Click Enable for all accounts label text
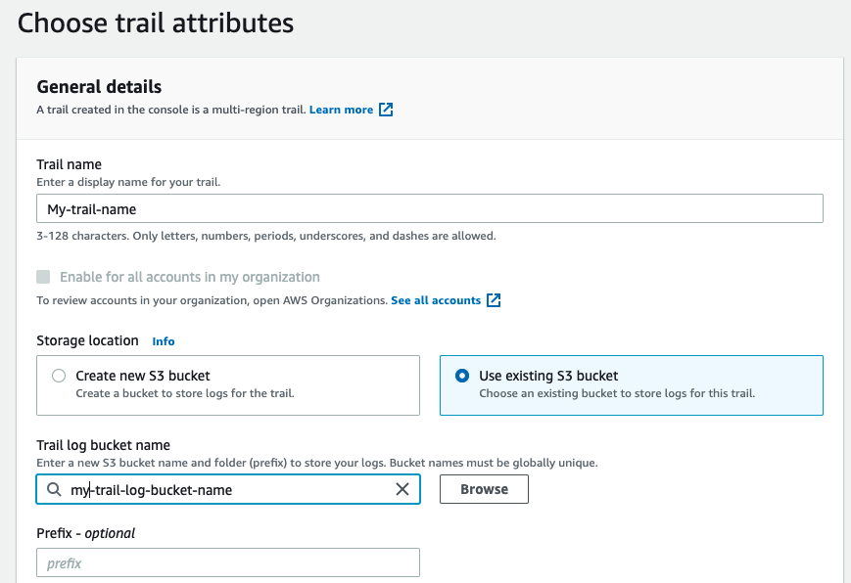 (x=189, y=277)
